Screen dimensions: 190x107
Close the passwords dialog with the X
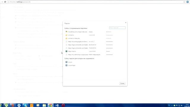(126, 23)
